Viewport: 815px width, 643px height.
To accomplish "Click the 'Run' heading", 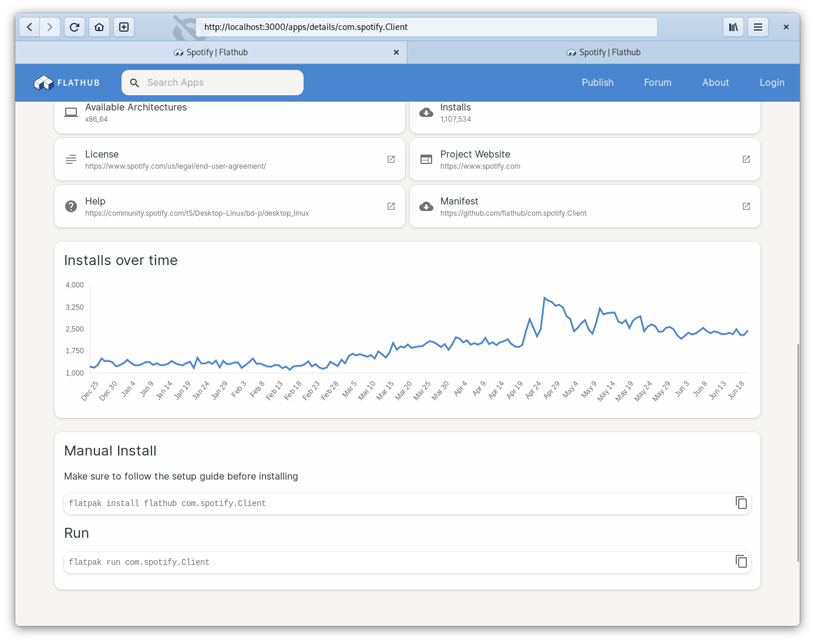I will pos(76,533).
